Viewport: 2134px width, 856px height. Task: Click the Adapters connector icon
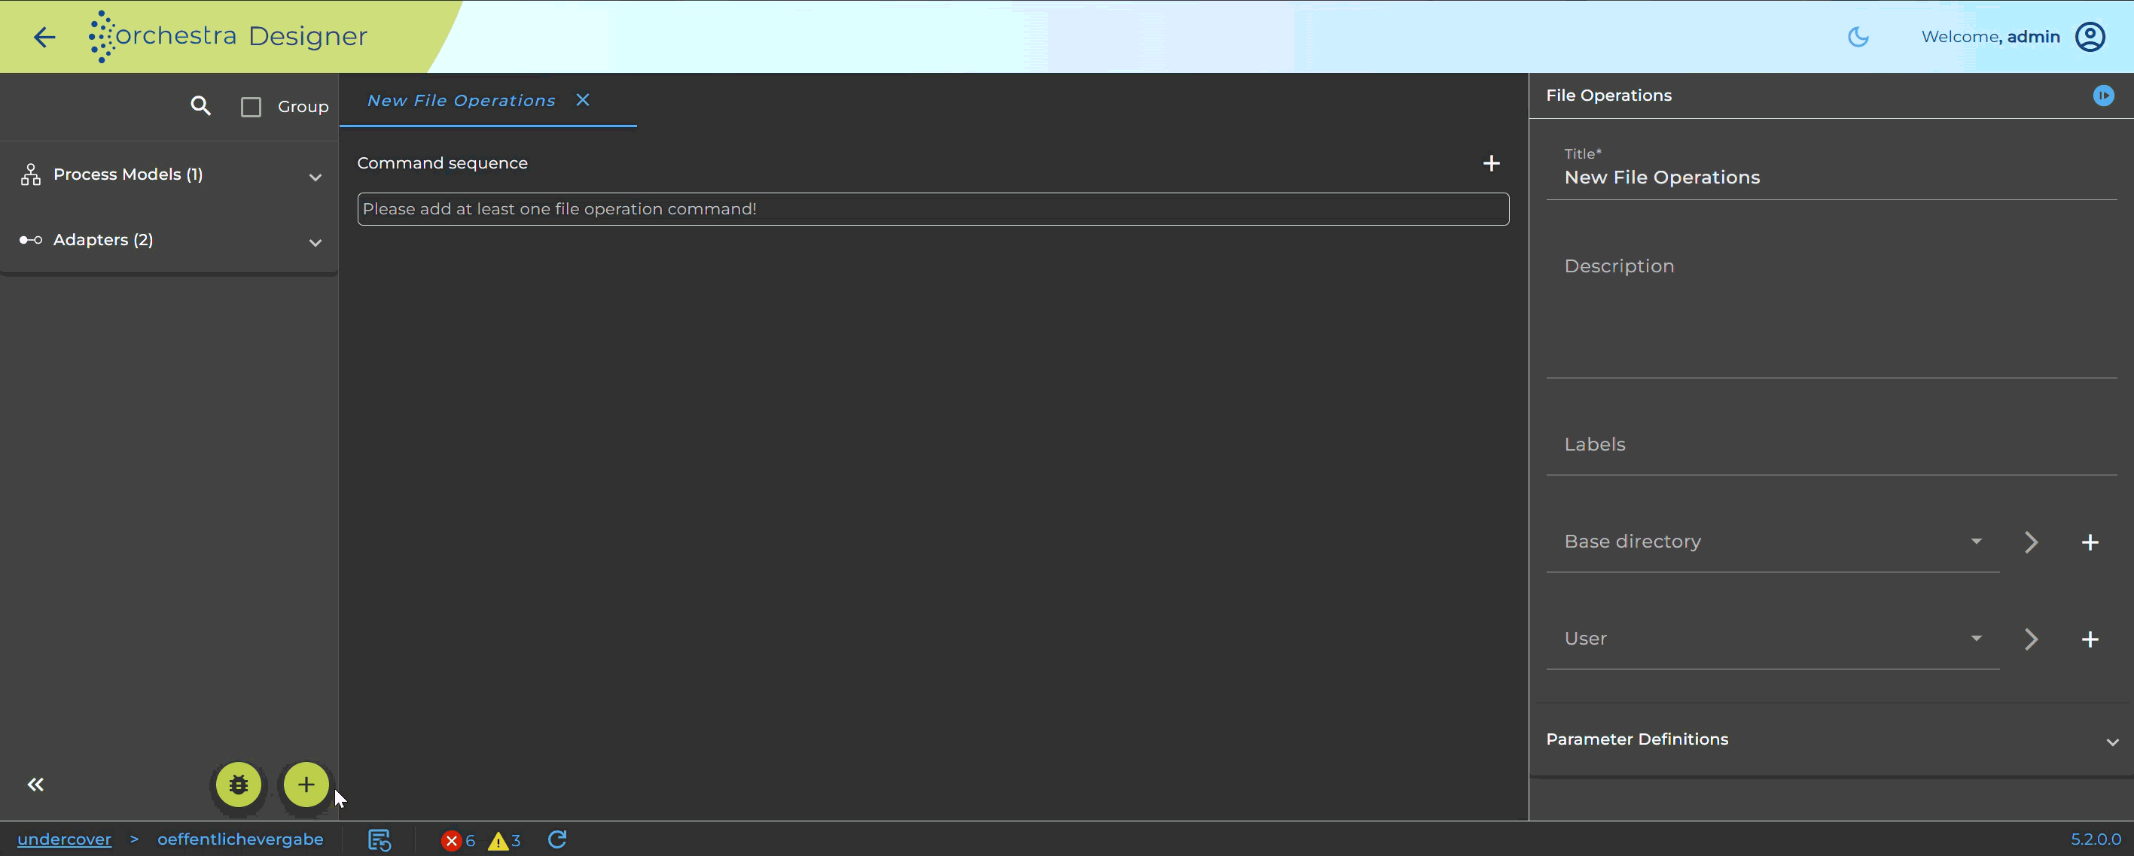click(x=31, y=240)
